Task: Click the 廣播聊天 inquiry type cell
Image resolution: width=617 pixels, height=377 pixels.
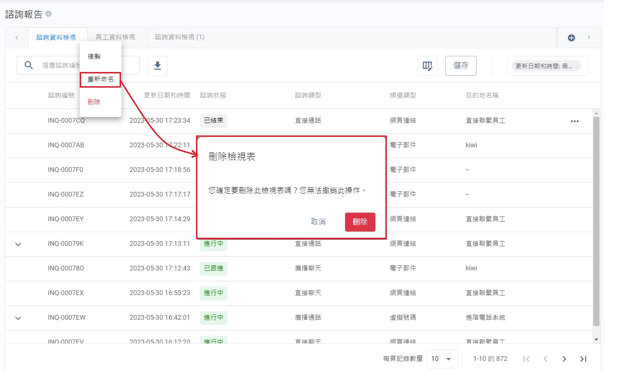Action: click(x=308, y=268)
